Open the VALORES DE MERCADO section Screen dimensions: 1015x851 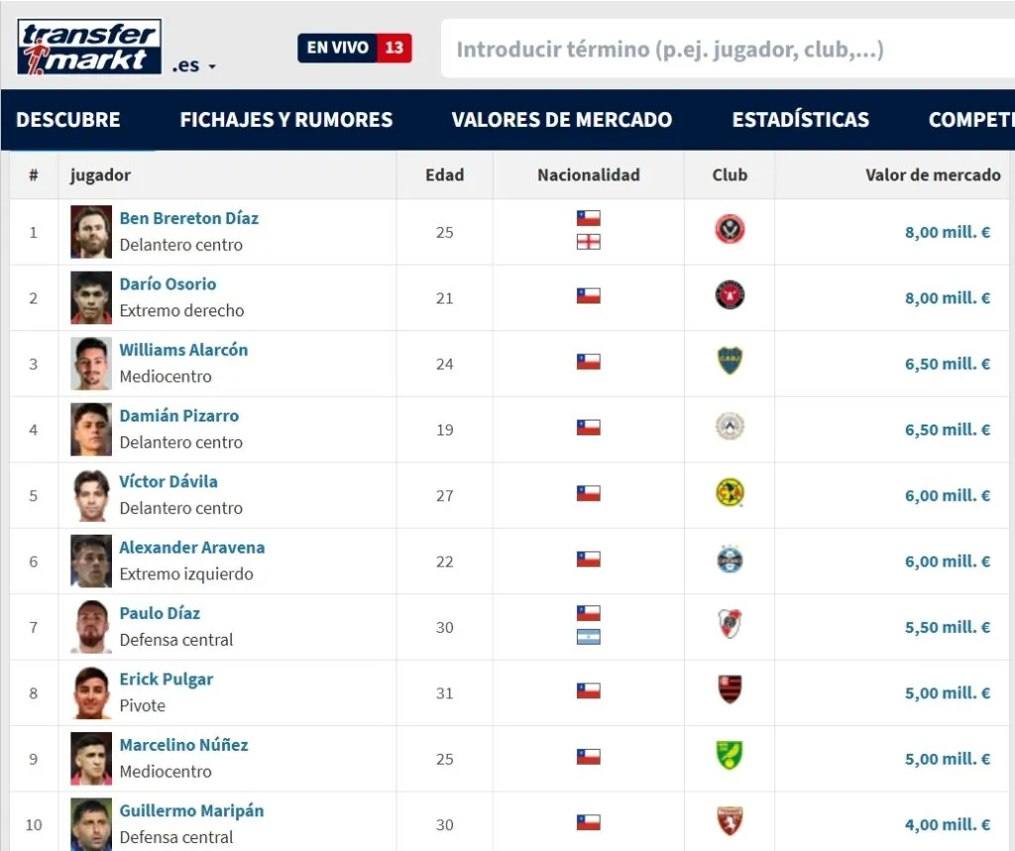point(562,119)
